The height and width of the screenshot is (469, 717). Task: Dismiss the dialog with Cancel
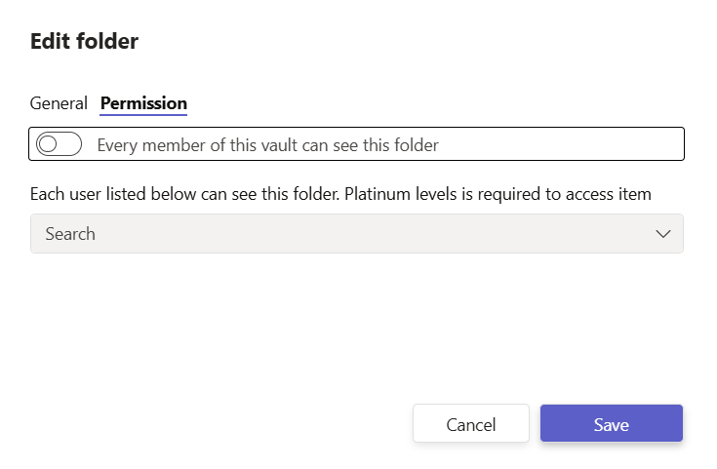(x=471, y=424)
